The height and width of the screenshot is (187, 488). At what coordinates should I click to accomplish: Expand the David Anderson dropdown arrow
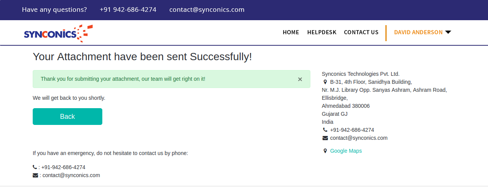(x=448, y=32)
